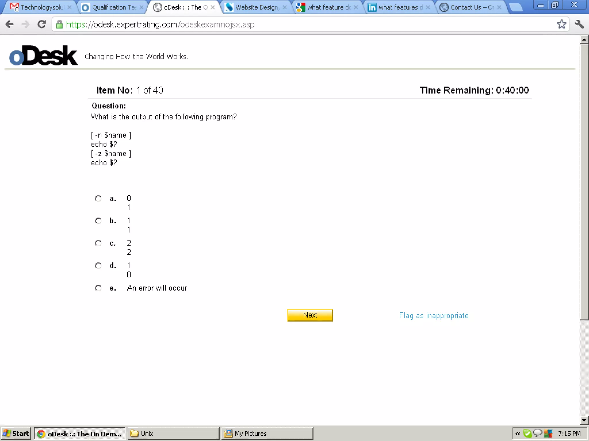The height and width of the screenshot is (441, 589).
Task: Click the oDesk logo
Action: tap(43, 55)
